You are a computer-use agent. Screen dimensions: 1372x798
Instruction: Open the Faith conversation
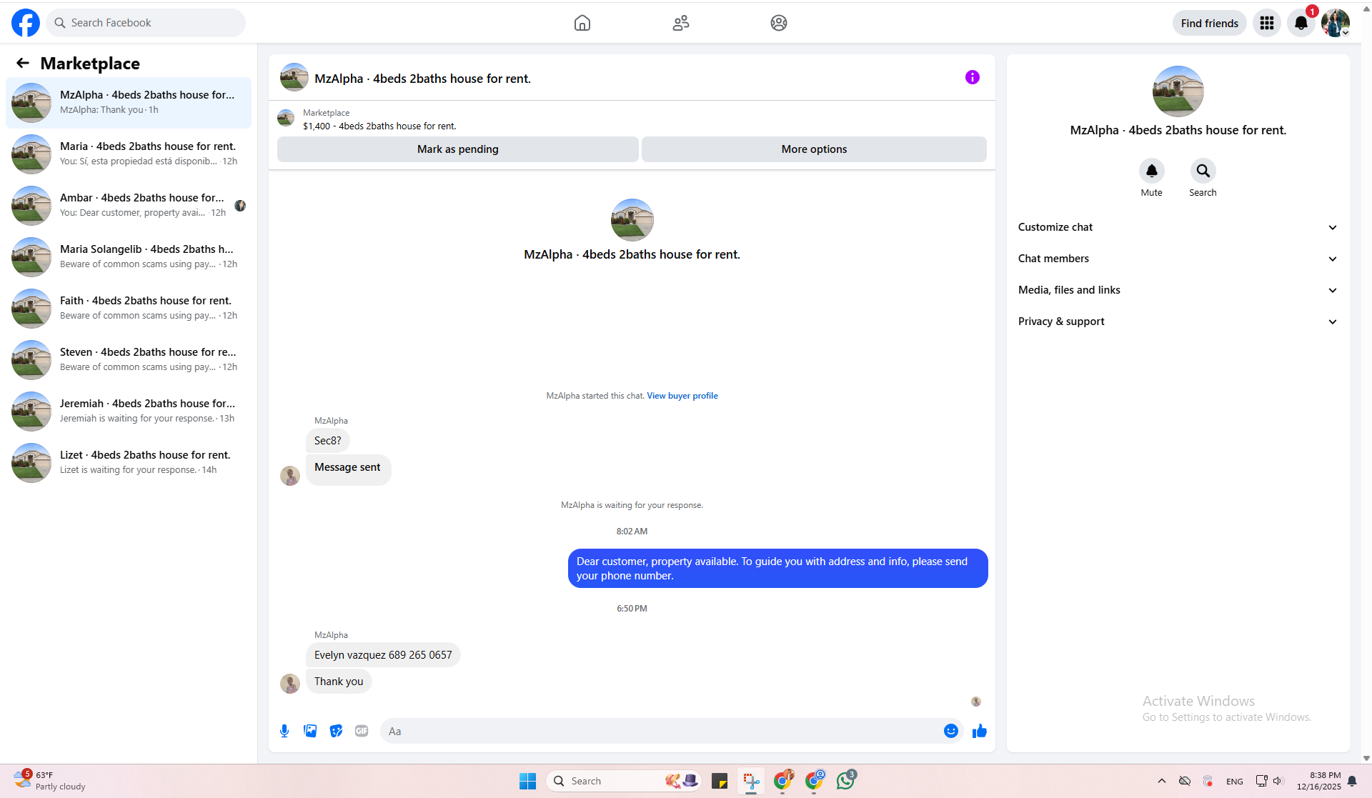[129, 309]
